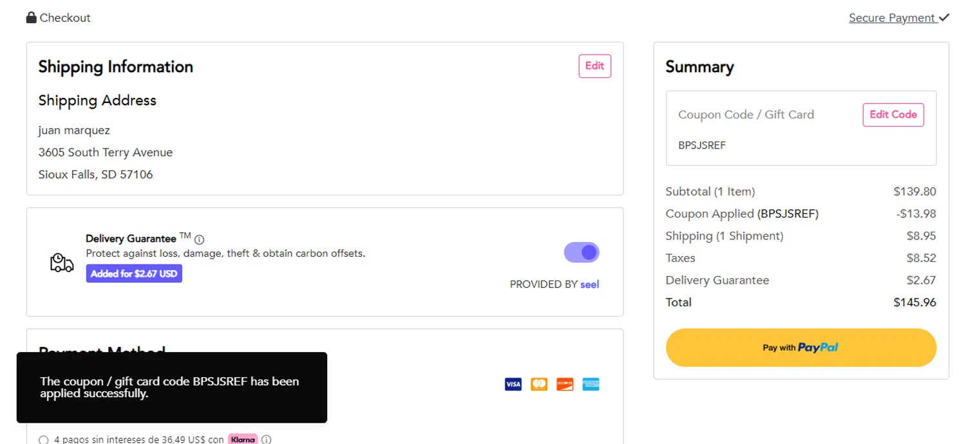Click the Klarna info icon
Screen dimensions: 966x444
(266, 439)
